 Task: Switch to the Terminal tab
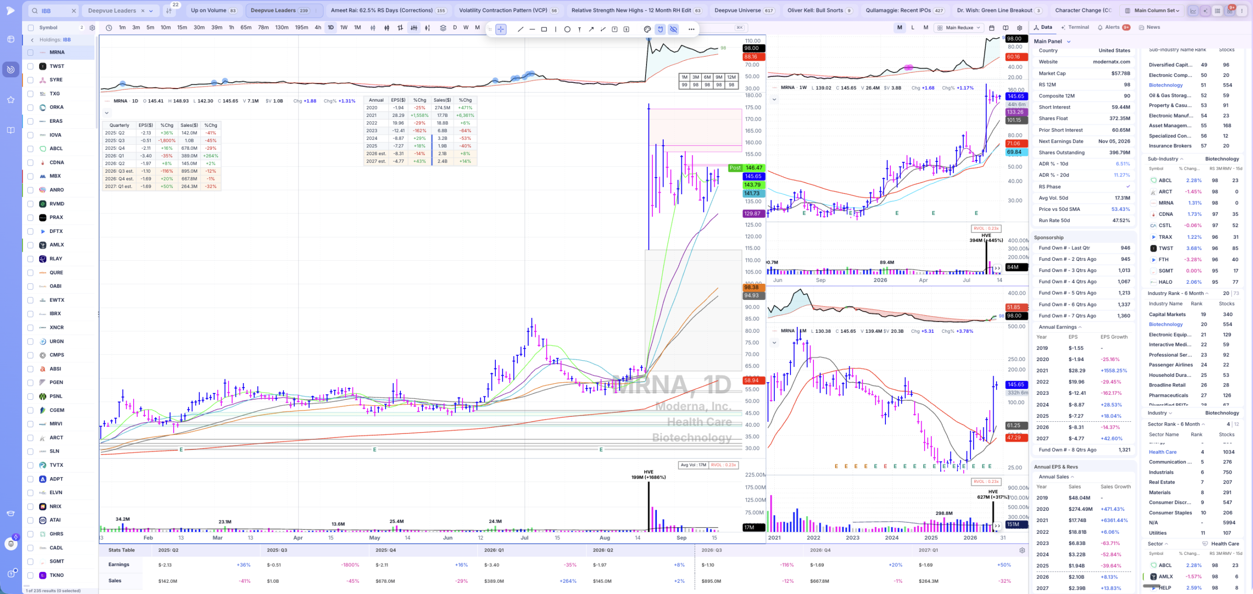pyautogui.click(x=1075, y=27)
